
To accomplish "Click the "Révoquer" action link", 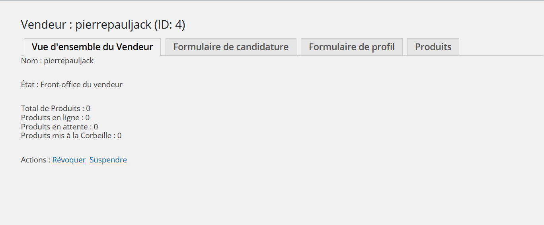I will (69, 160).
